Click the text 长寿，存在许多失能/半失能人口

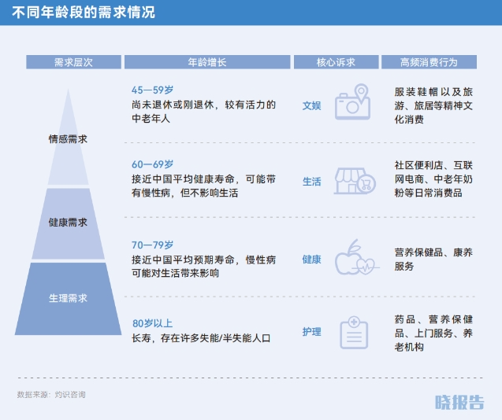click(x=201, y=338)
